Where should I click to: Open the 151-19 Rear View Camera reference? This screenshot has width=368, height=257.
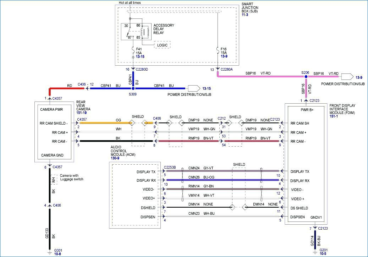tap(81, 113)
